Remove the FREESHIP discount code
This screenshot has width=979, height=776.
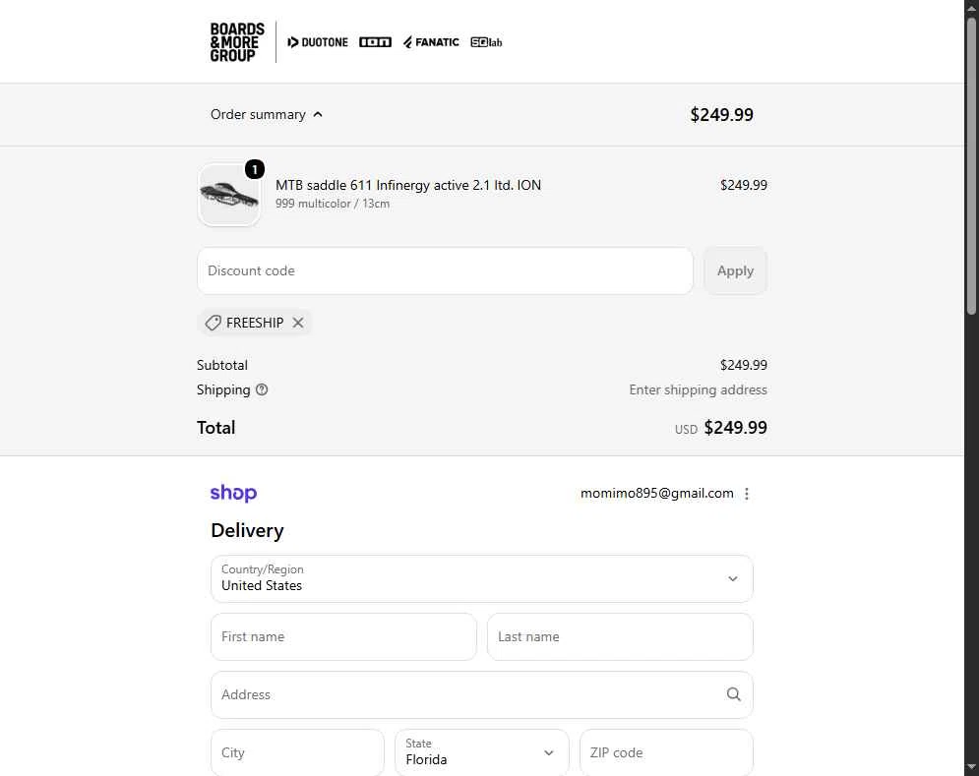298,323
